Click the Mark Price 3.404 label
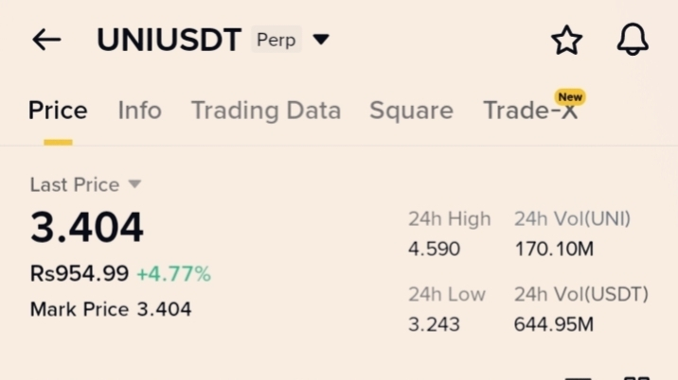The width and height of the screenshot is (678, 380). (110, 309)
